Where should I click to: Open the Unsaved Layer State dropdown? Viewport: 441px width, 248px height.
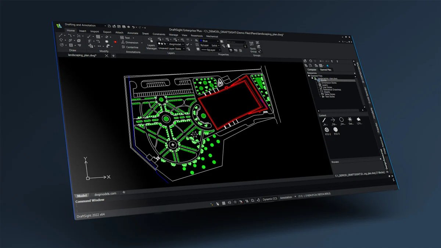171,48
